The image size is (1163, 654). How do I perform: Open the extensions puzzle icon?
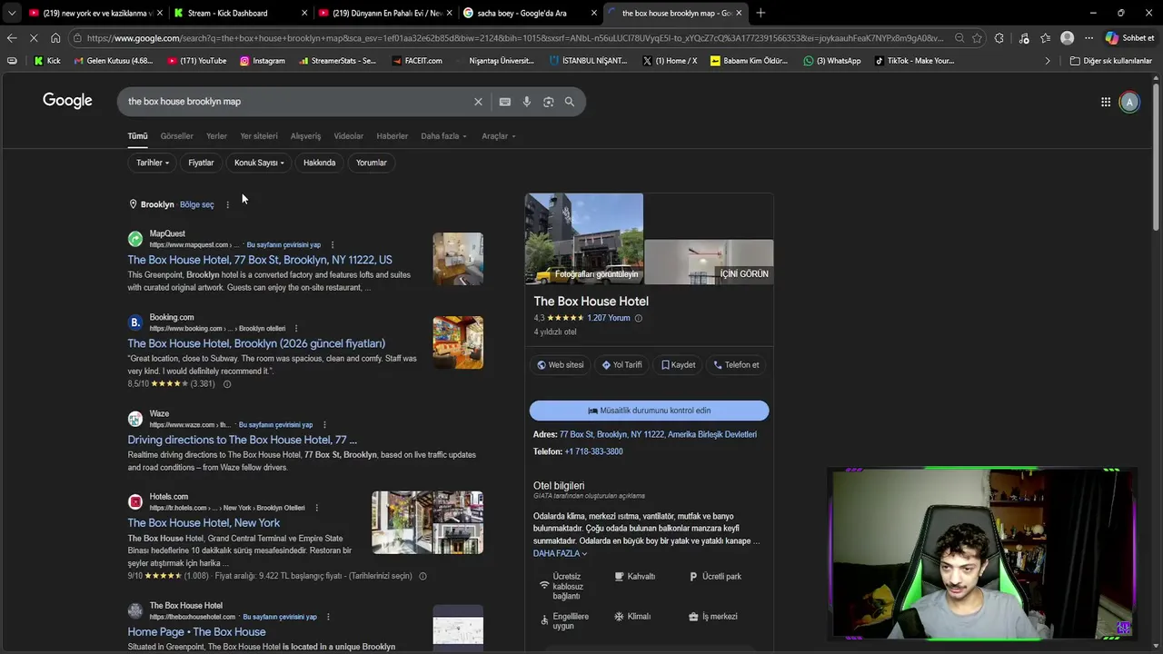pyautogui.click(x=999, y=38)
